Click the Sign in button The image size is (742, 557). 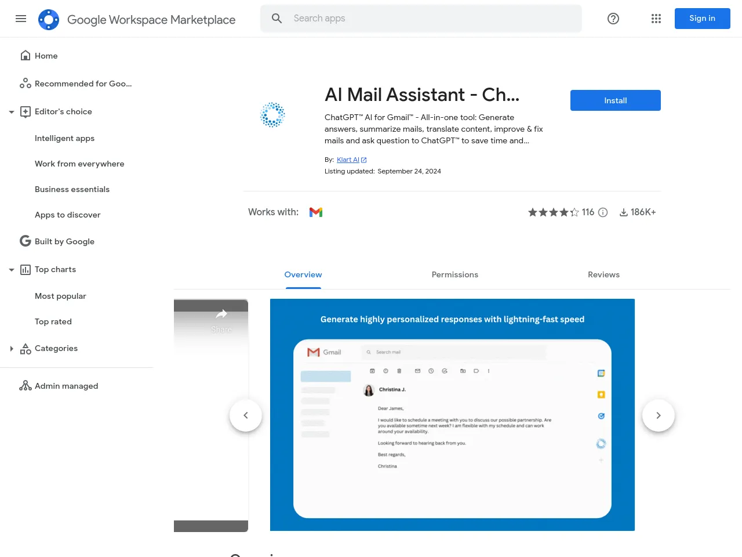[x=702, y=19]
